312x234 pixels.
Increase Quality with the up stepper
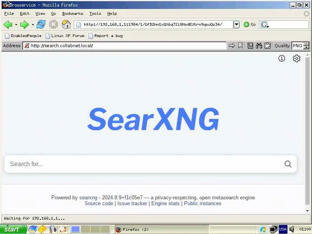[307, 44]
